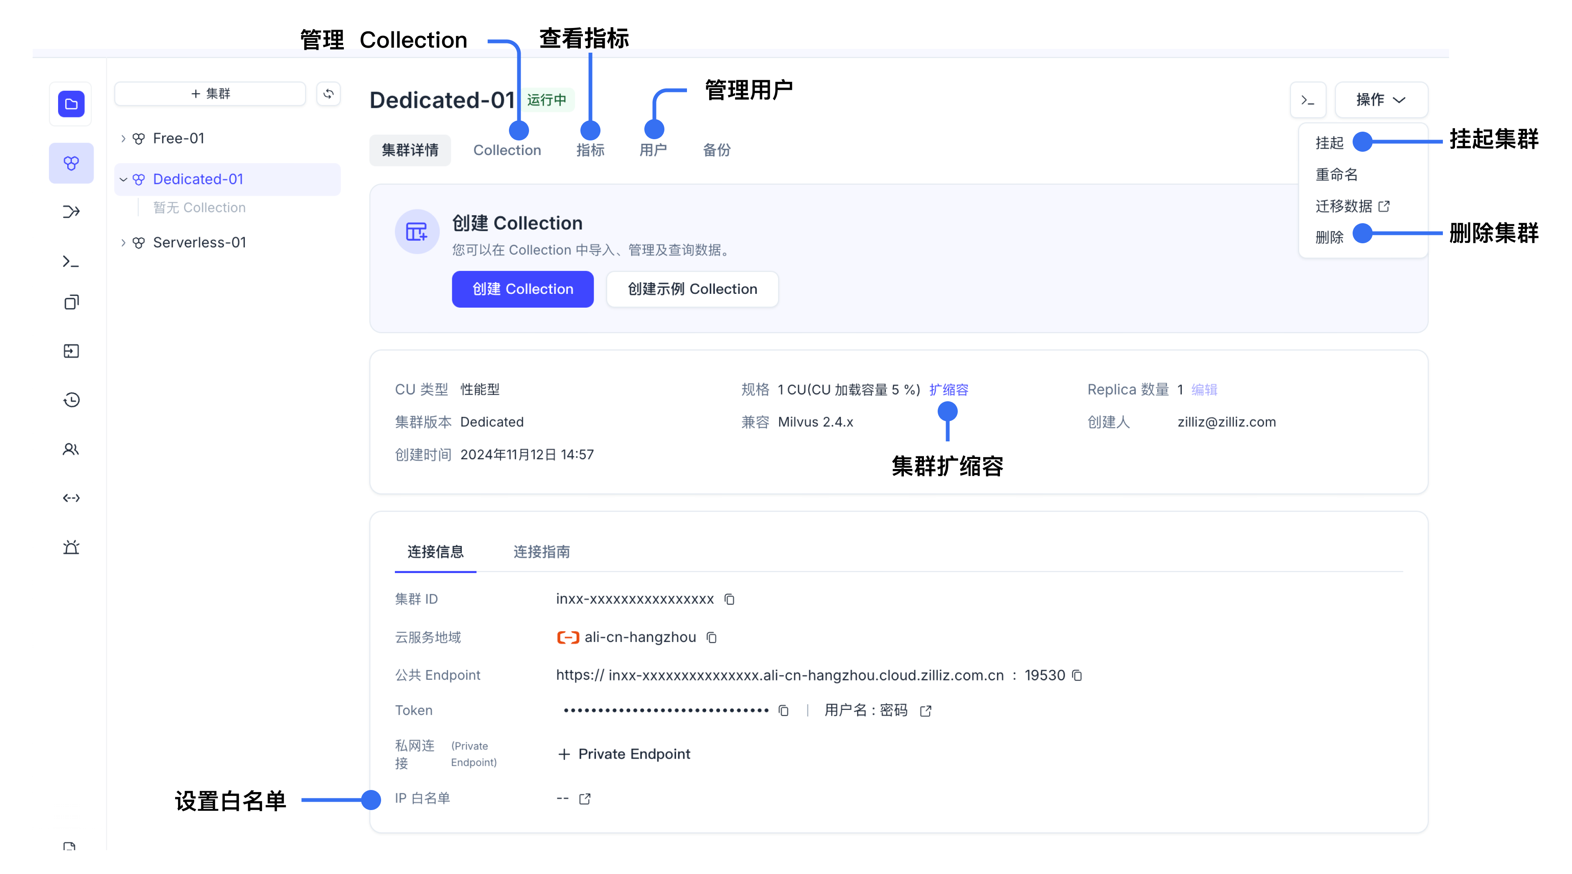The width and height of the screenshot is (1572, 874).
Task: Open the terminal prompt icon in sidebar
Action: click(71, 262)
